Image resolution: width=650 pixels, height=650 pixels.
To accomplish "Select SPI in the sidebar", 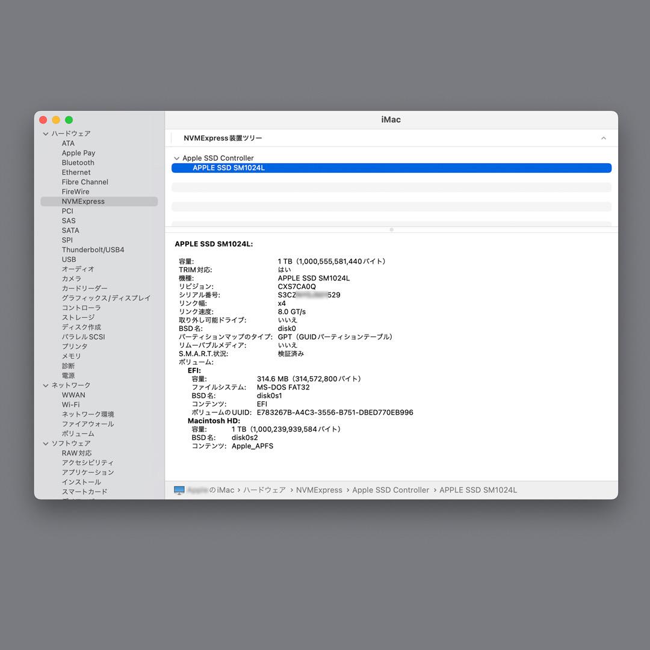I will pyautogui.click(x=67, y=240).
